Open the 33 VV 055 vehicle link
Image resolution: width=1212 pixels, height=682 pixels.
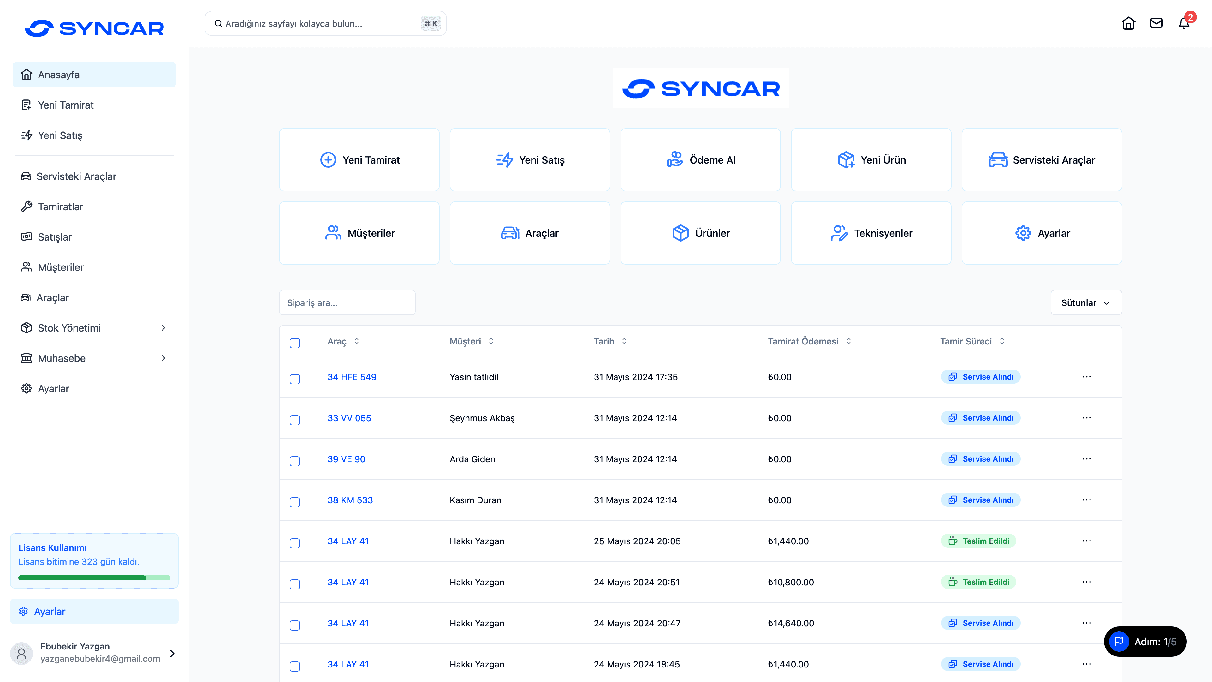(x=349, y=418)
